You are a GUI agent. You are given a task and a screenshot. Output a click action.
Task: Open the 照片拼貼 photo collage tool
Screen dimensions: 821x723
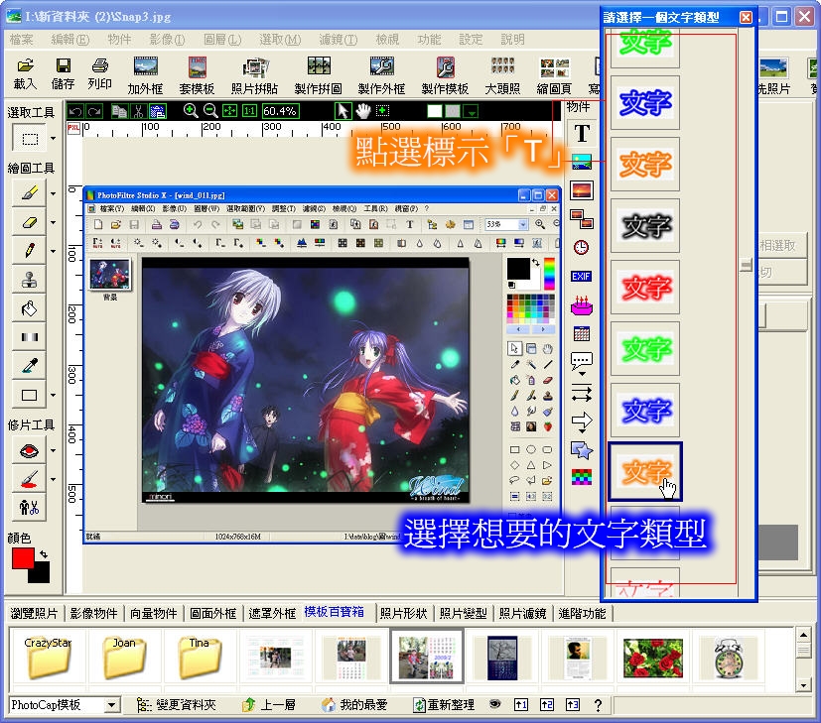254,75
